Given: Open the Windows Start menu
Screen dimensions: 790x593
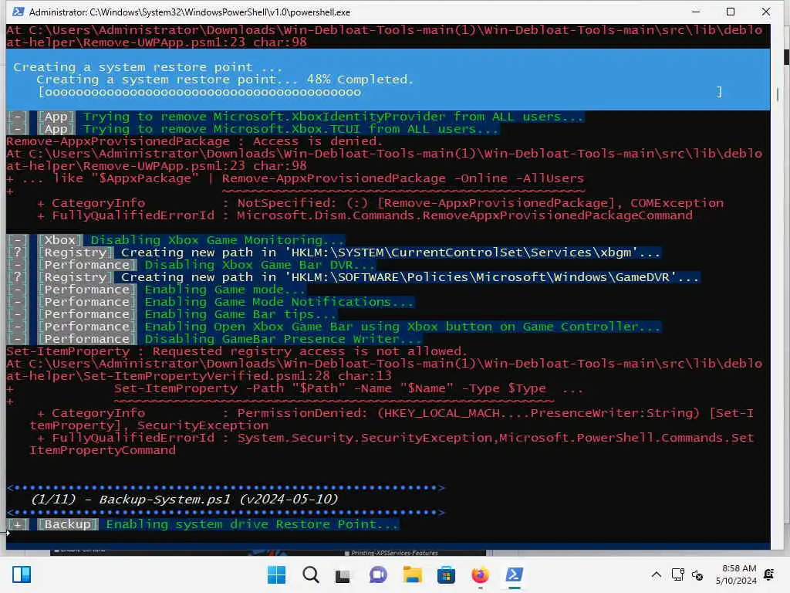Looking at the screenshot, I should point(276,574).
